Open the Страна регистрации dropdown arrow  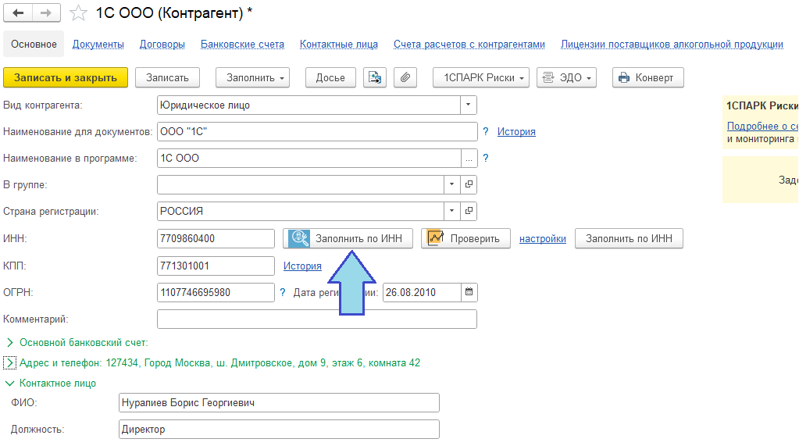452,211
